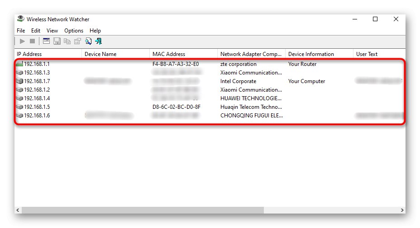Viewport: 420px width, 228px height.
Task: Click the zte corporation cell
Action: coord(239,64)
